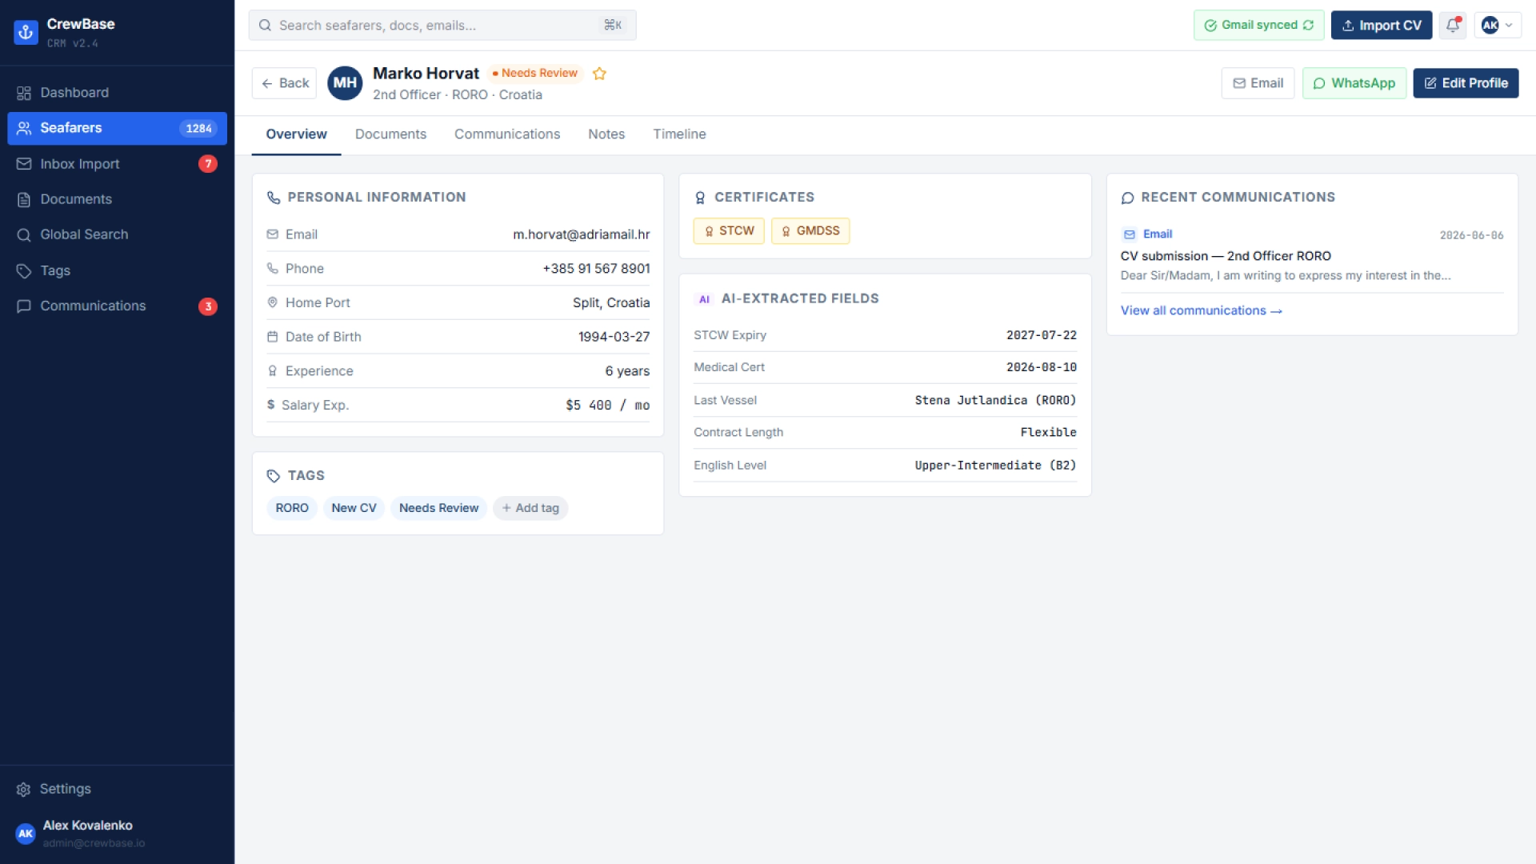Click Medical Cert value 2026-08-10
The height and width of the screenshot is (864, 1536).
(1041, 367)
